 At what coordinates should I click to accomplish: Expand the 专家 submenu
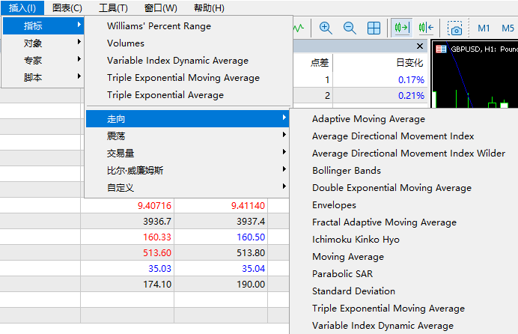coord(43,60)
